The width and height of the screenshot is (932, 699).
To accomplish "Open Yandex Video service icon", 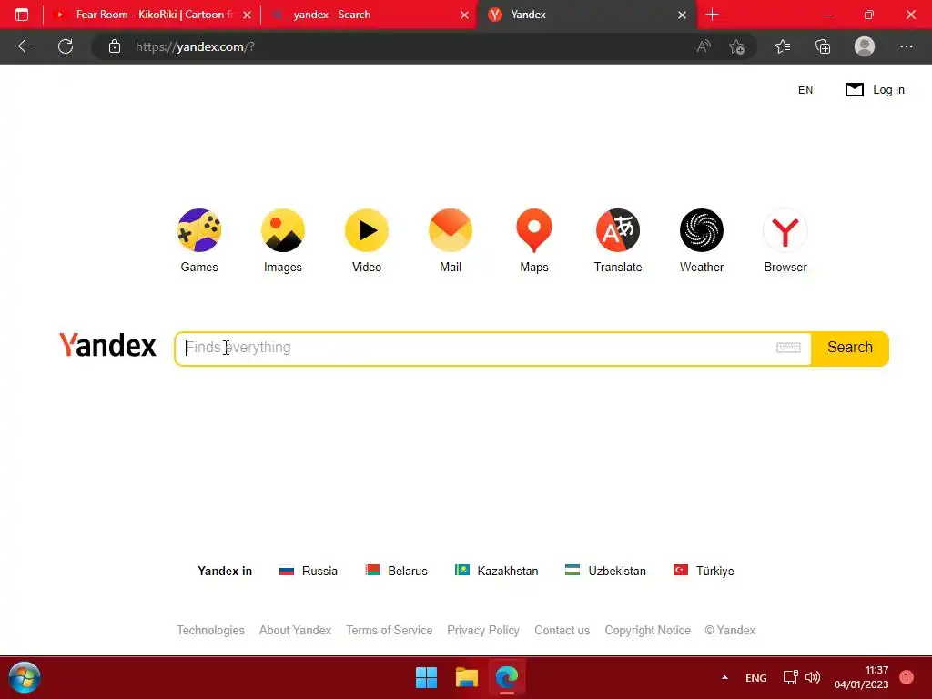I will [x=367, y=230].
